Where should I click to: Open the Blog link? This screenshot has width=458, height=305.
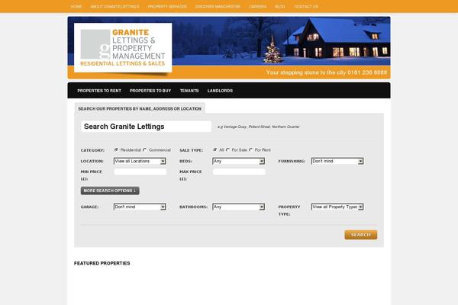pyautogui.click(x=280, y=6)
